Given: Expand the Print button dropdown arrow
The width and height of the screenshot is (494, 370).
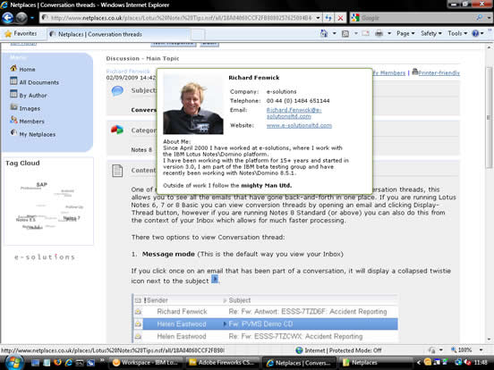Looking at the screenshot, I should [x=389, y=33].
